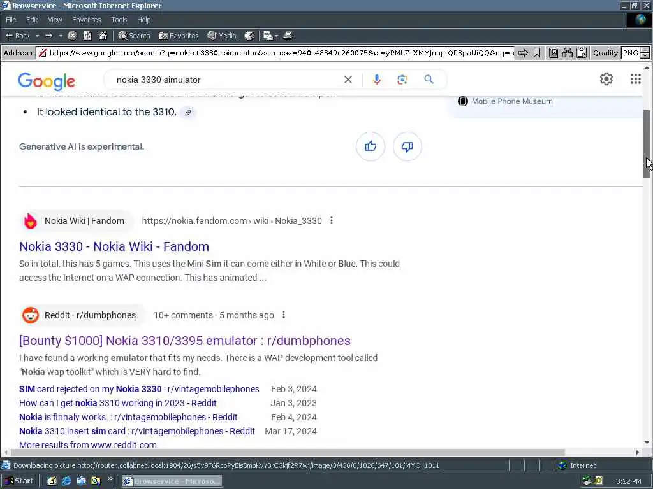Open the Favorites toolbar button
The image size is (653, 489).
[179, 36]
